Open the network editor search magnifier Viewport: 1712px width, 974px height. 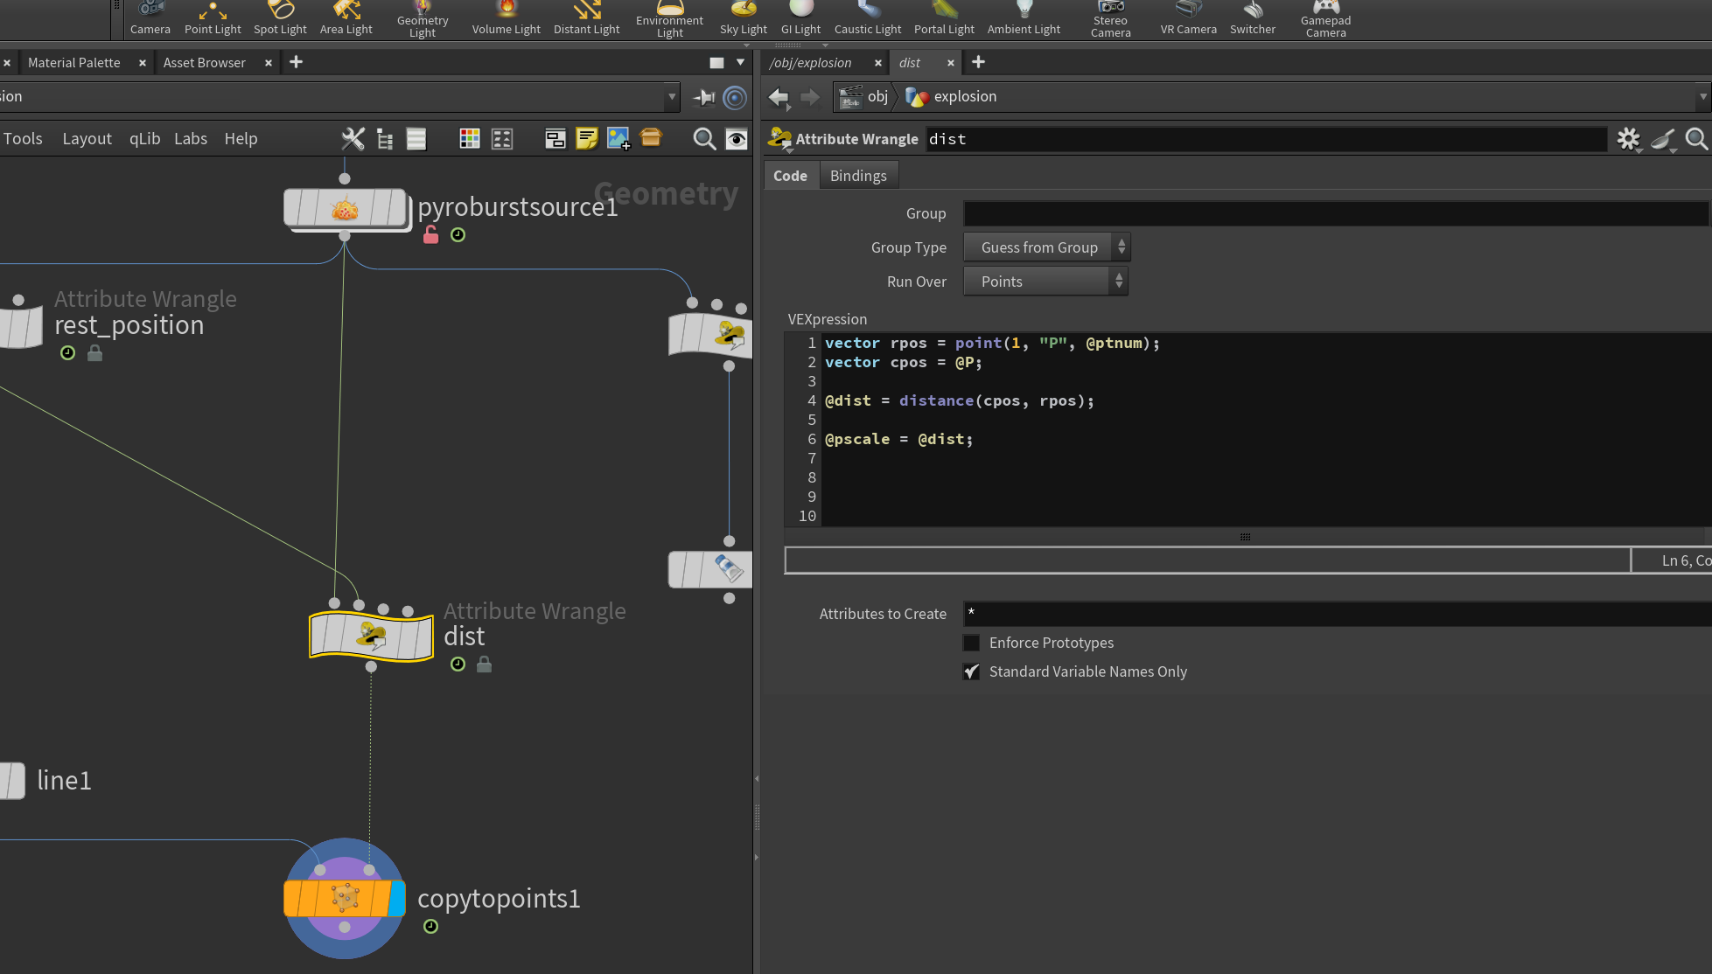(703, 139)
